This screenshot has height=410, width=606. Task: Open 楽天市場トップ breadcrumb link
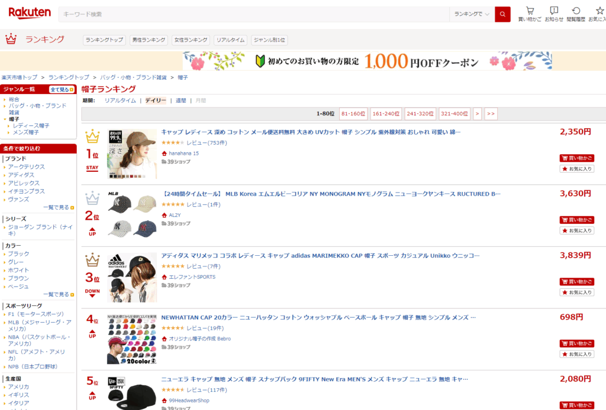(20, 77)
